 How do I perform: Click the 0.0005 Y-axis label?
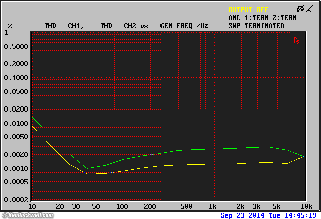16,182
